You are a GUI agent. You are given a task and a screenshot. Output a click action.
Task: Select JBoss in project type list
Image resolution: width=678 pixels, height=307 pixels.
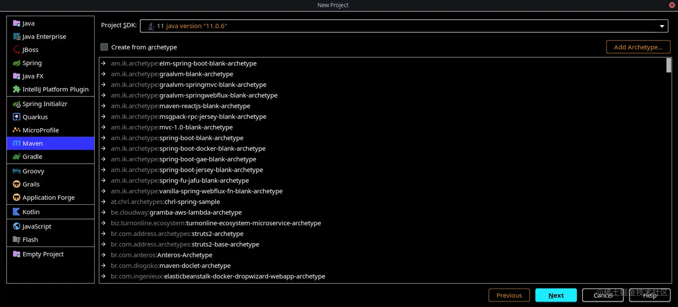(x=51, y=50)
